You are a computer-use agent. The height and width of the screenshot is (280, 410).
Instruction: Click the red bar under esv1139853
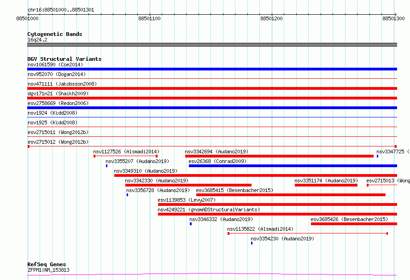[277, 205]
